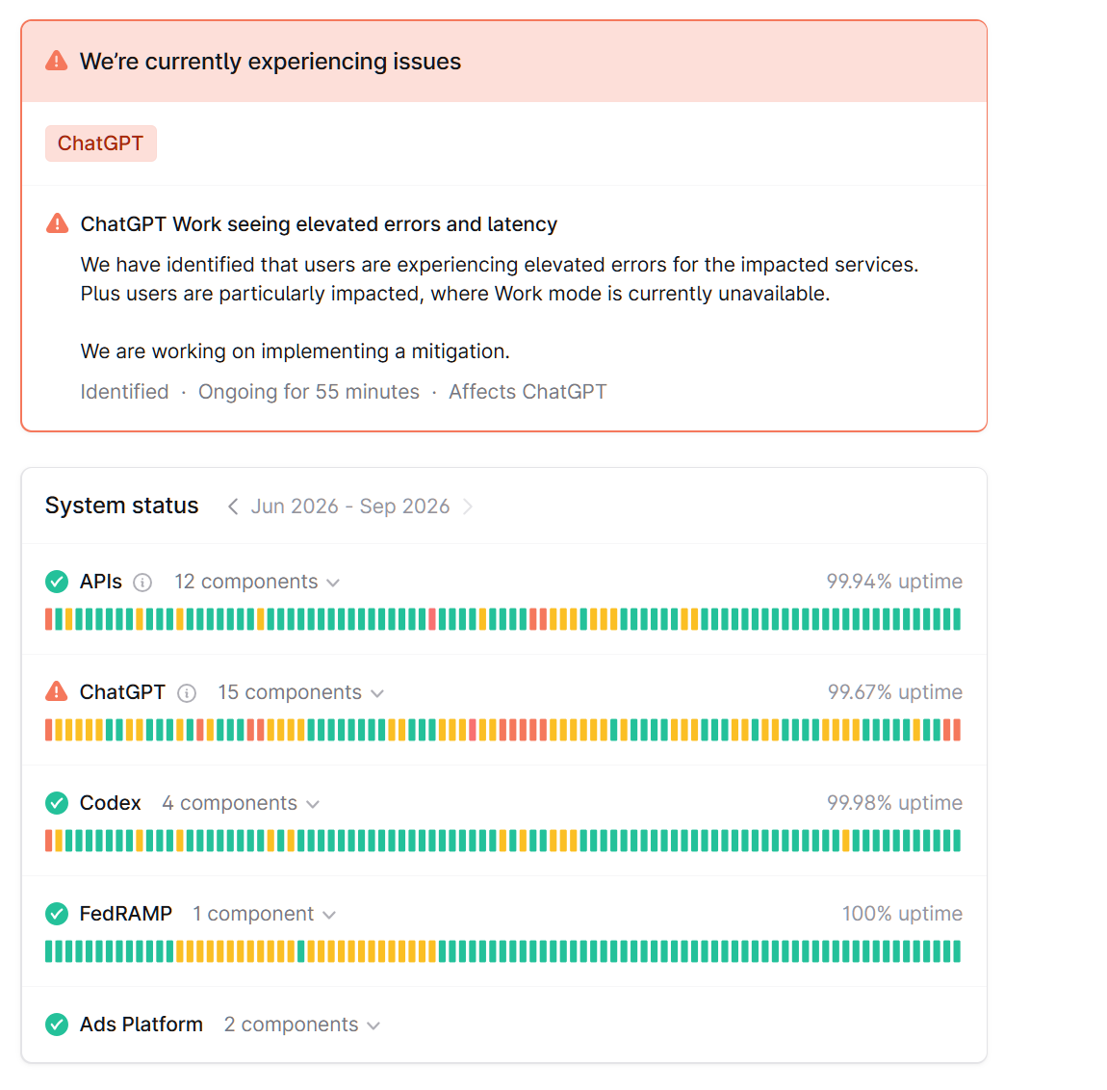The width and height of the screenshot is (1107, 1090).
Task: Click the green check icon next to APIs
Action: (57, 582)
